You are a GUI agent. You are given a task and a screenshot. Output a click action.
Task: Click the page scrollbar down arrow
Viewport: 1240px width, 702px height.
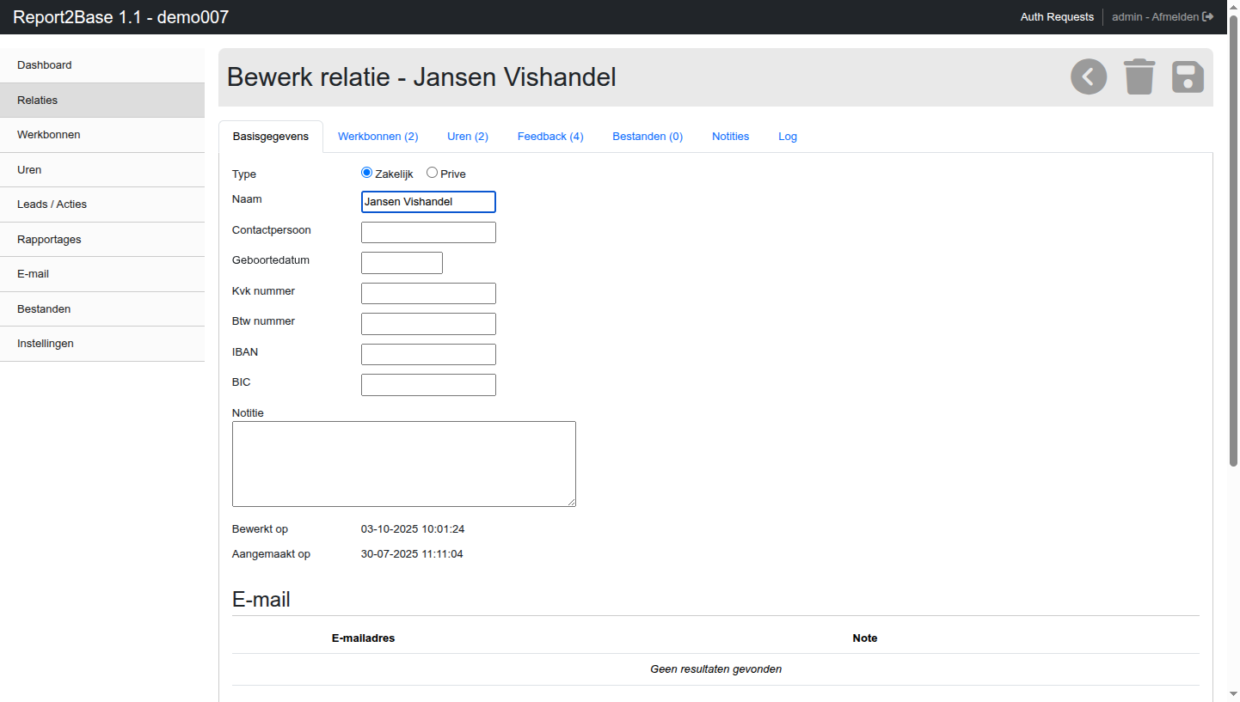click(x=1233, y=693)
